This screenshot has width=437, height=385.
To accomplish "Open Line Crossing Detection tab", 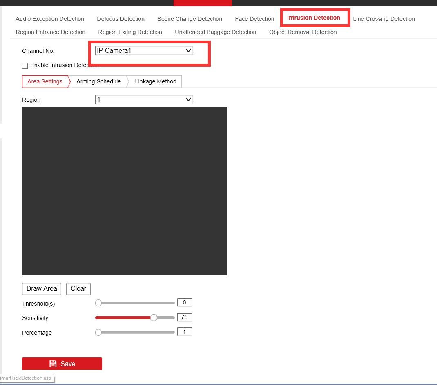I will [x=383, y=19].
